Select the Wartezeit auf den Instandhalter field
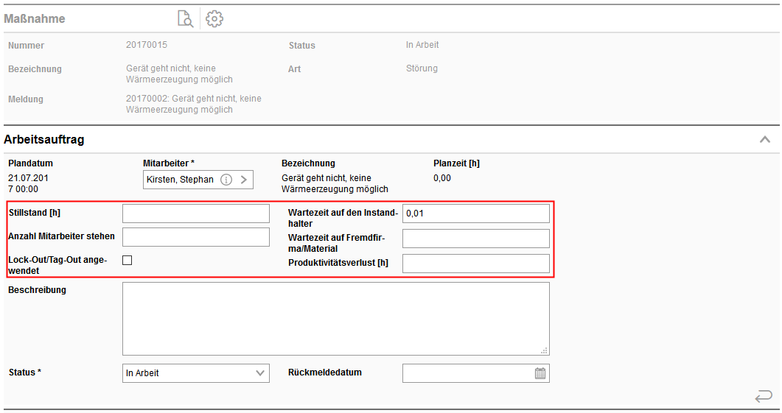Image resolution: width=782 pixels, height=413 pixels. [x=475, y=213]
